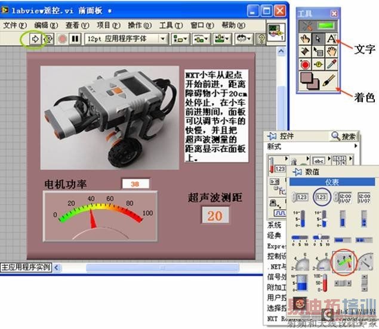Select the Breakpoint stop-sign tool
The width and height of the screenshot is (379, 329).
tap(305, 64)
